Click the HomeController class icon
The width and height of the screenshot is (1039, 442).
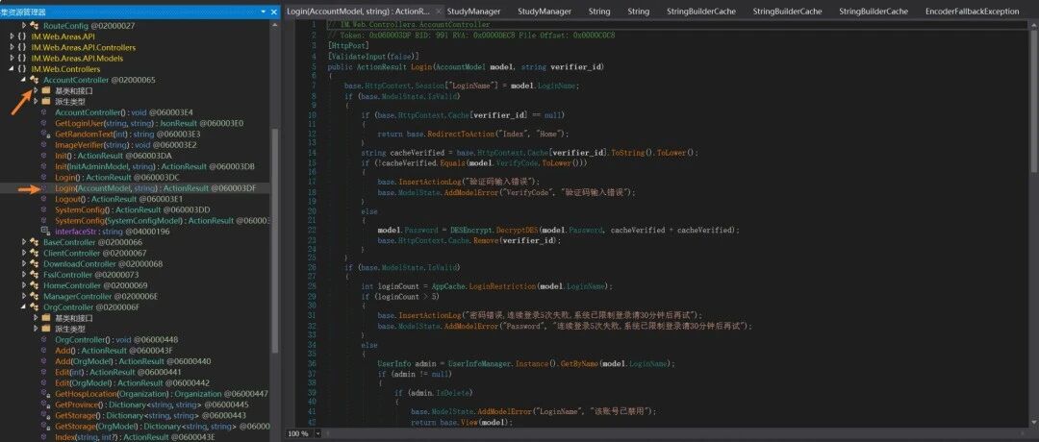35,285
